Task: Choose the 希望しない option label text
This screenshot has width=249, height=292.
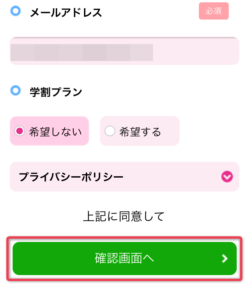Action: click(x=55, y=132)
